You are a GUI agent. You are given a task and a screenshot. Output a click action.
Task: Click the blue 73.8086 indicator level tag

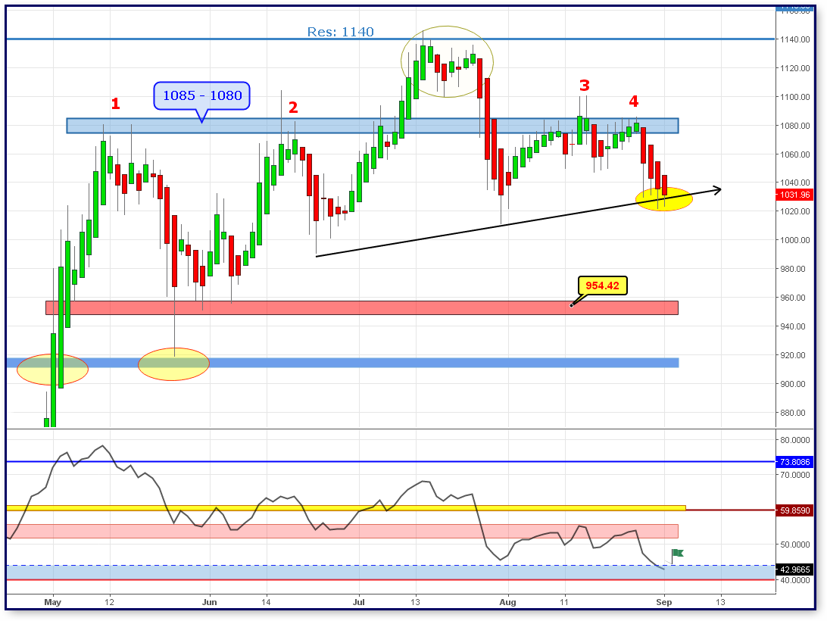pos(795,462)
